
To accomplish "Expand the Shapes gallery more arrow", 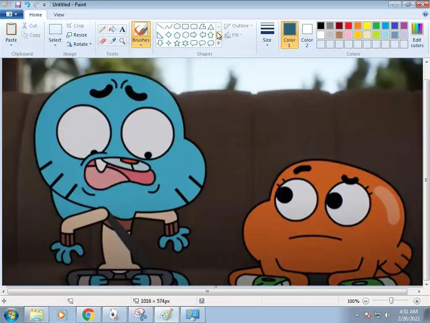I will pos(218,43).
